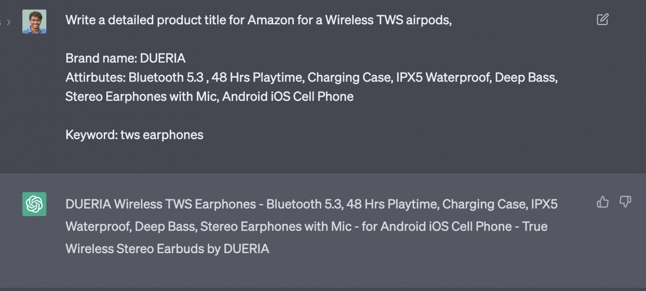This screenshot has width=646, height=291.
Task: Click the user profile photo
Action: click(x=34, y=21)
